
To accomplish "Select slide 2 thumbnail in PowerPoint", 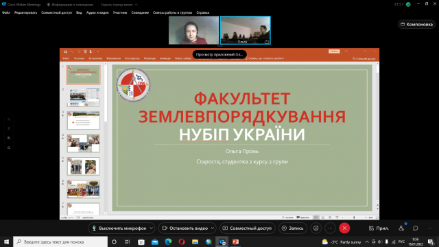I will [x=83, y=97].
